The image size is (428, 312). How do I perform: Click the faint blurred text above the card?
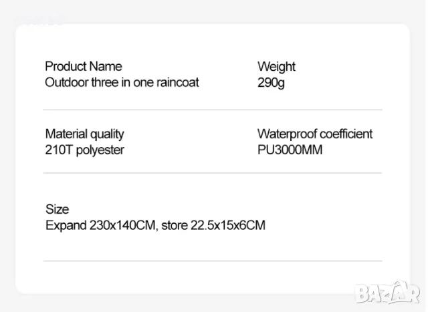pyautogui.click(x=40, y=20)
